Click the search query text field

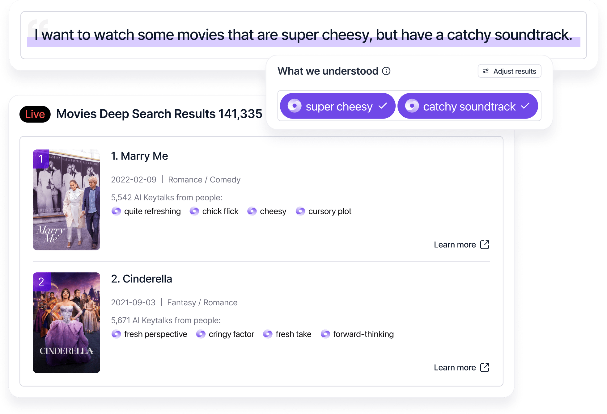click(303, 35)
